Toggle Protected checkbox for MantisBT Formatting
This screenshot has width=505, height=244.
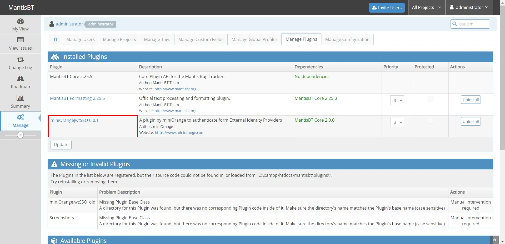click(431, 98)
